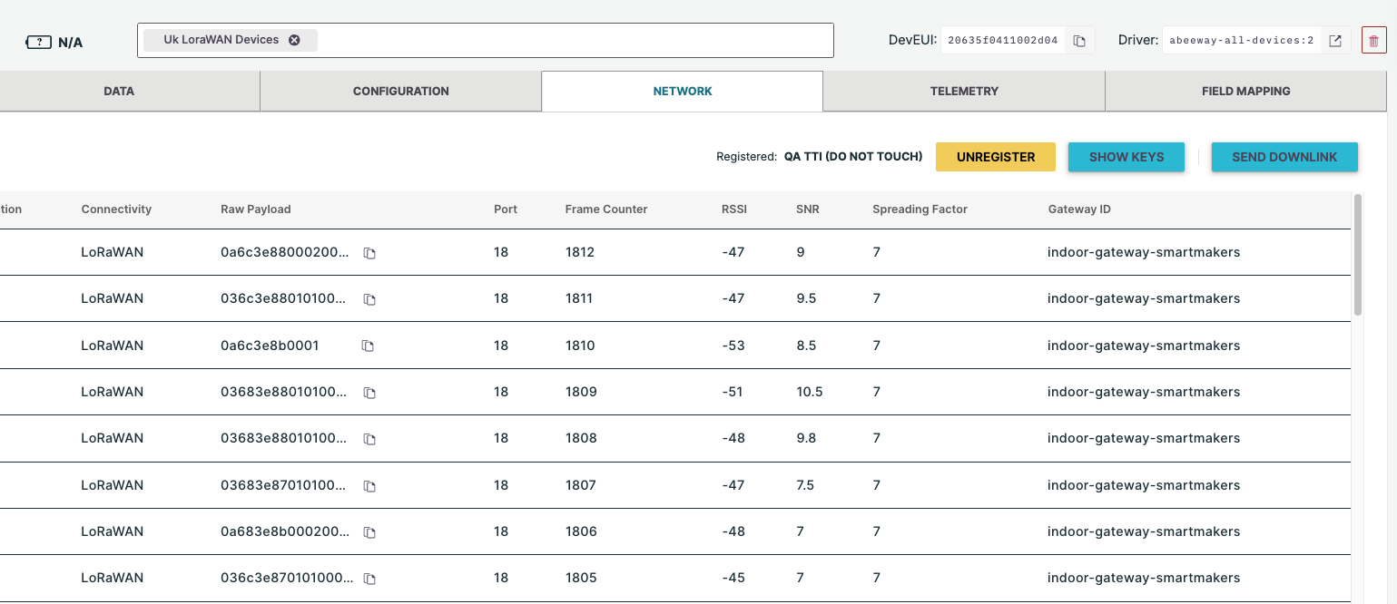1397x604 pixels.
Task: Open the driver link in new window
Action: 1335,41
